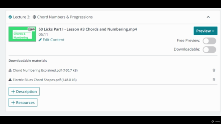Enable the Free Preview toggle
The width and height of the screenshot is (221, 124).
pos(210,41)
